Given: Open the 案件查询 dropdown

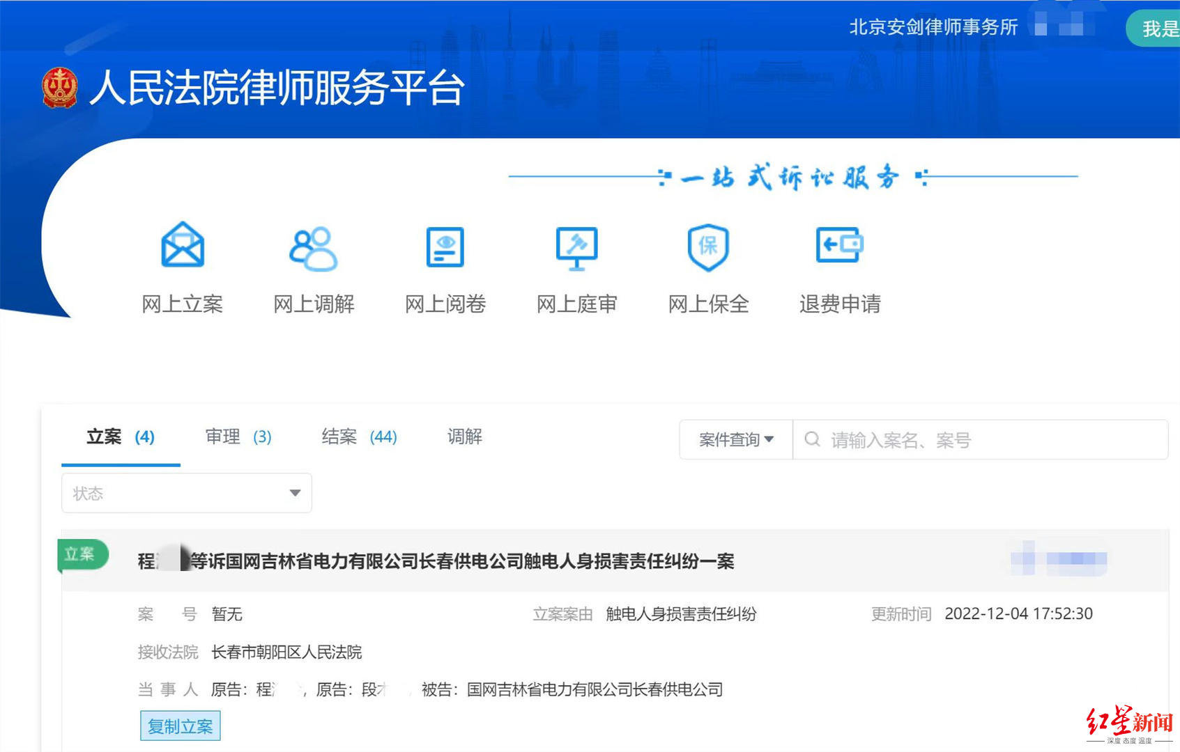Looking at the screenshot, I should (735, 439).
